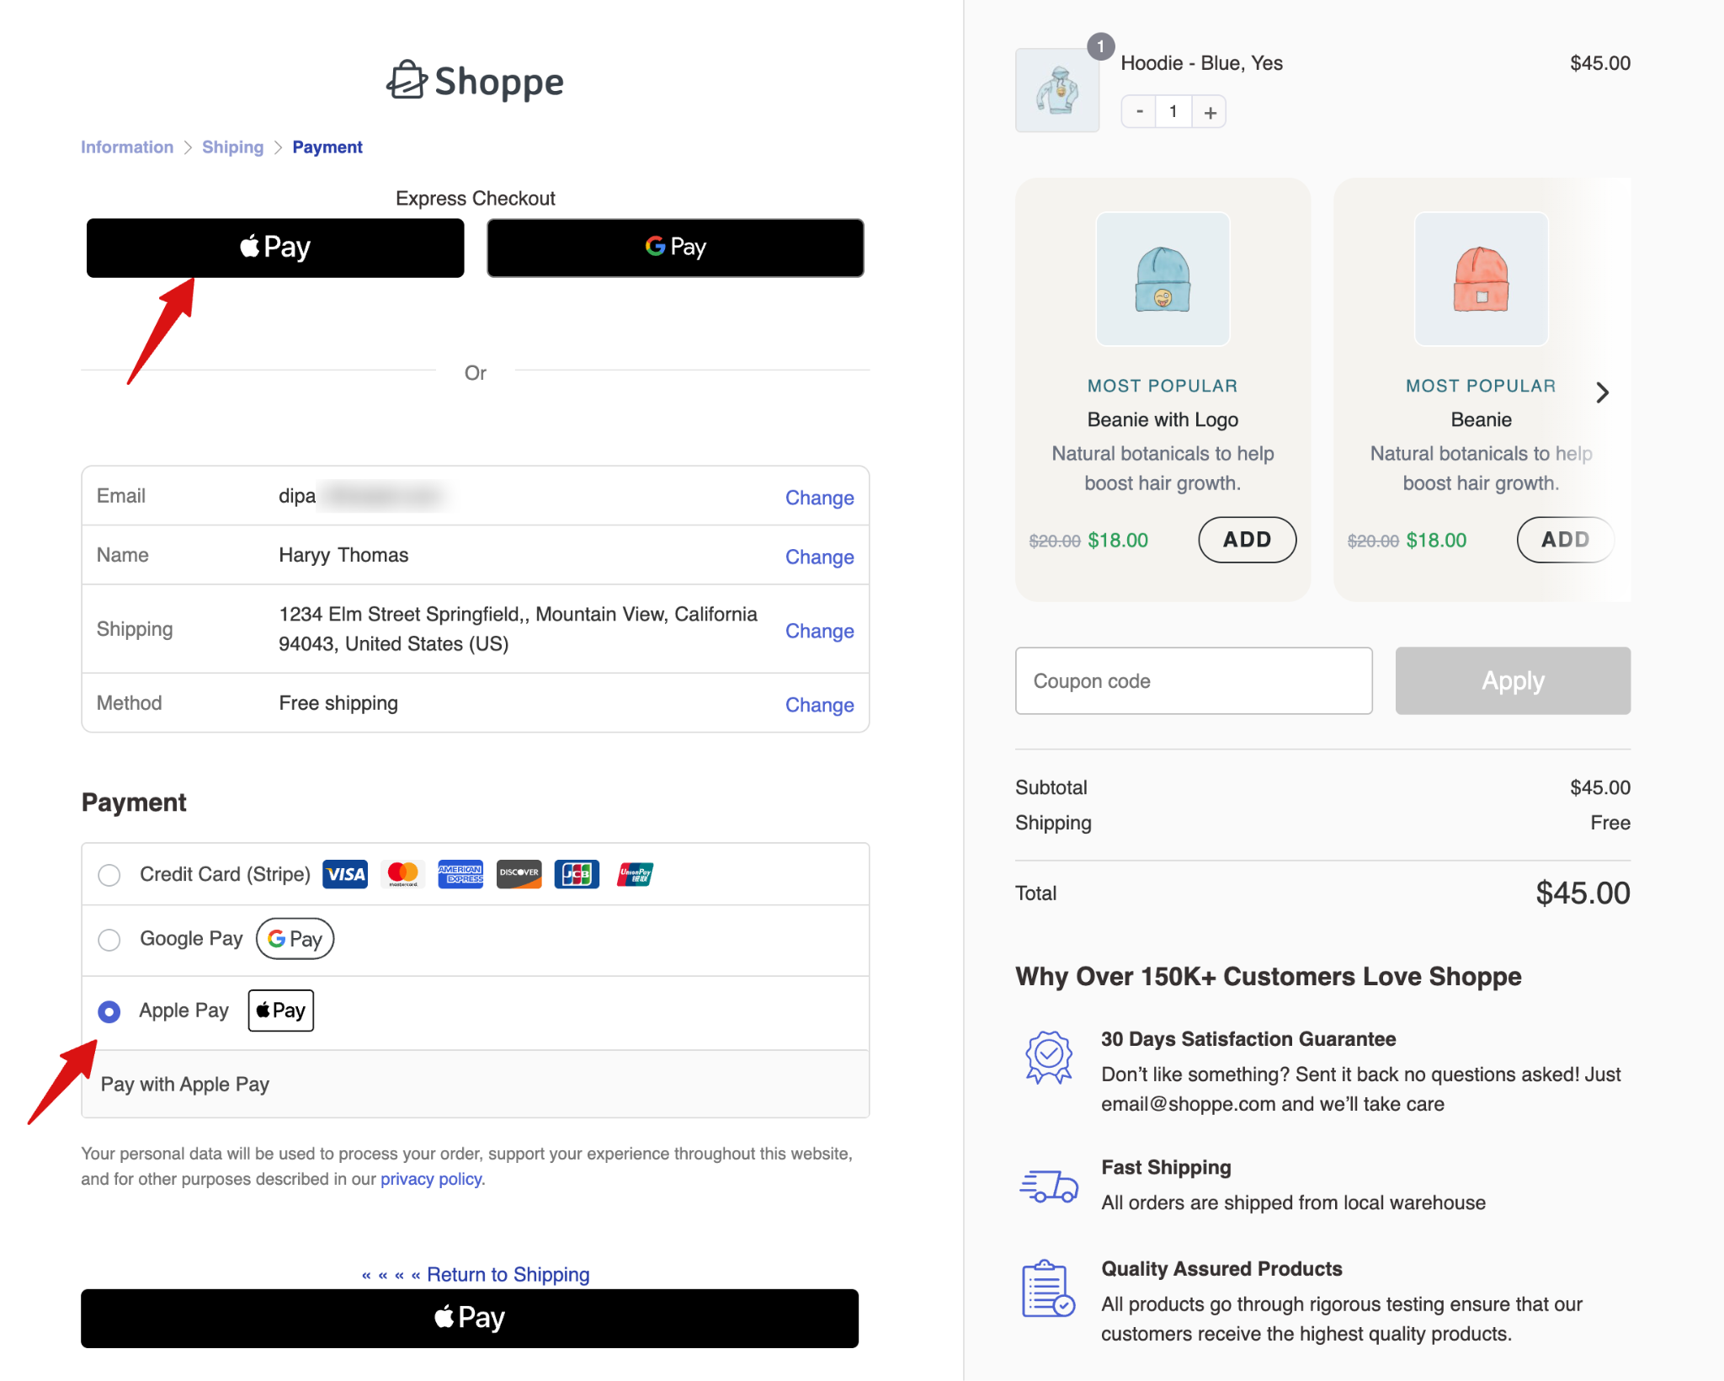
Task: Click the G Pay badge beside Google Pay
Action: coord(295,939)
